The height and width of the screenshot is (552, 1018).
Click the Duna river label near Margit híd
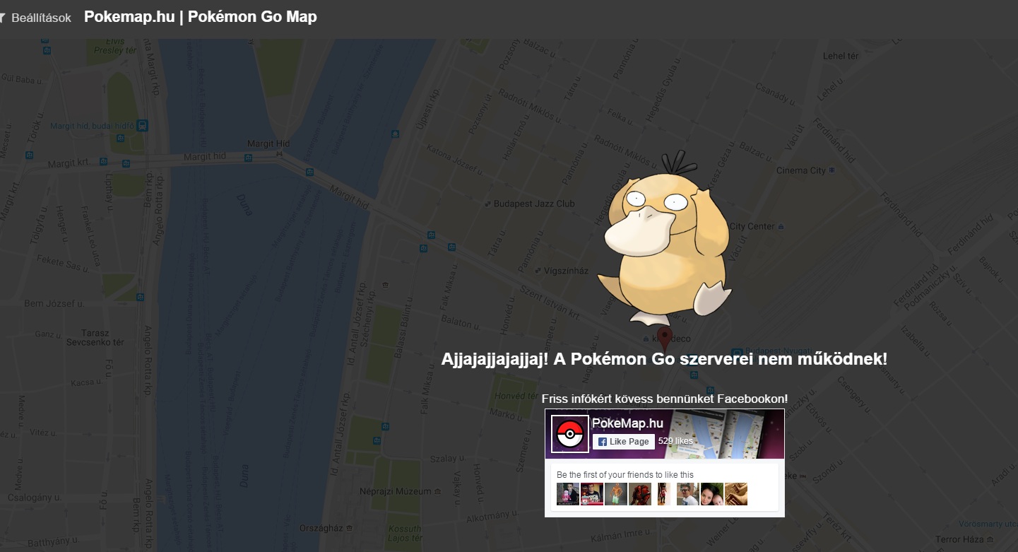(x=244, y=204)
